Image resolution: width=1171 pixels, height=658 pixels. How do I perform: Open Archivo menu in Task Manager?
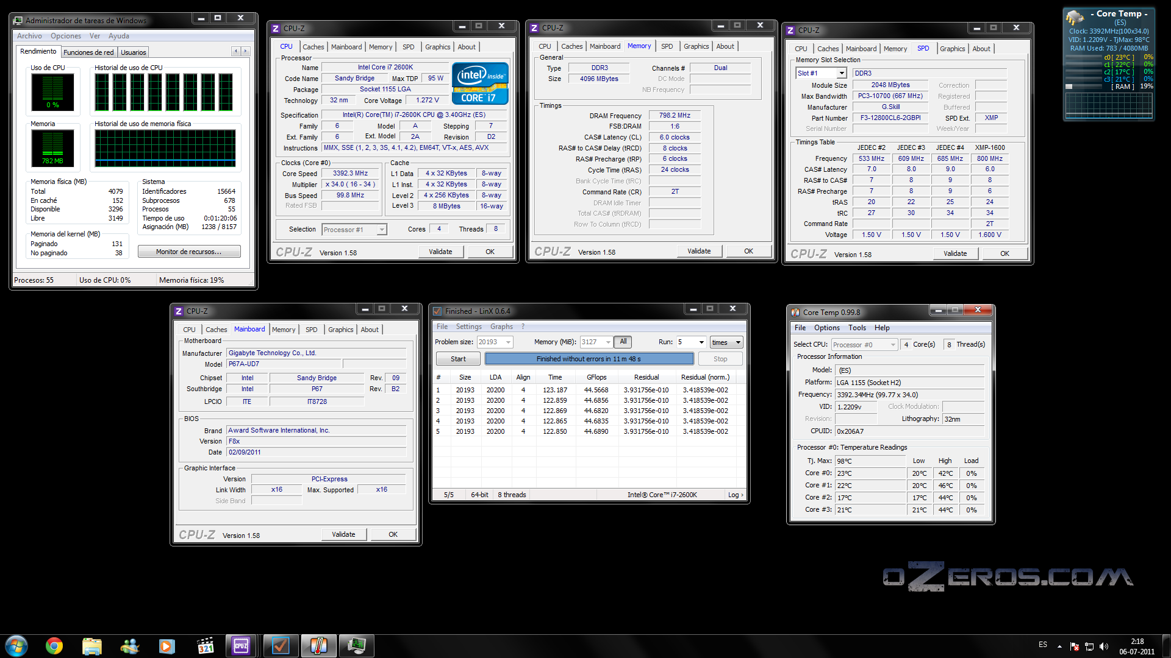coord(29,36)
